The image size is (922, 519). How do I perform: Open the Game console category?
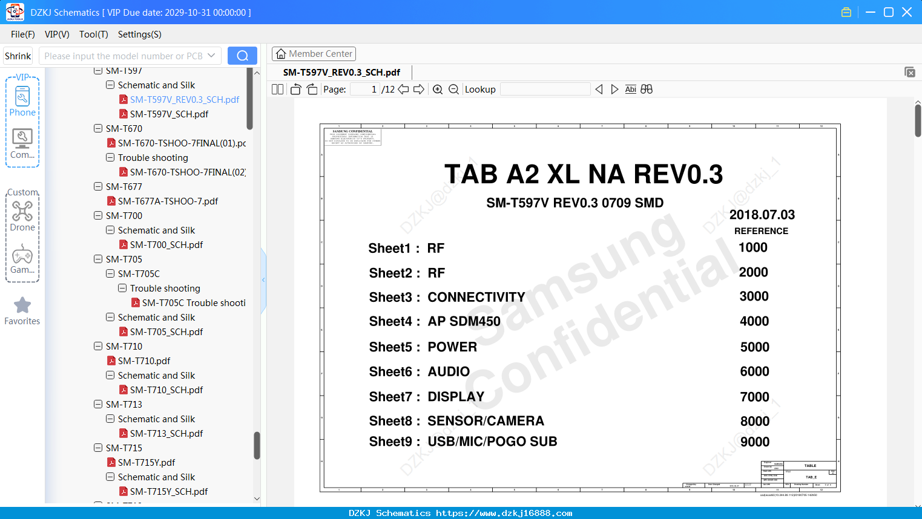22,259
